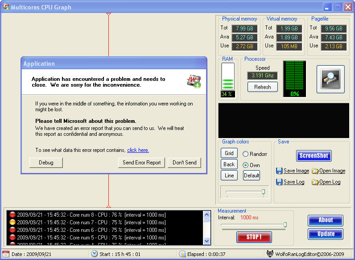
Task: Click the Don't Send button
Action: 184,163
